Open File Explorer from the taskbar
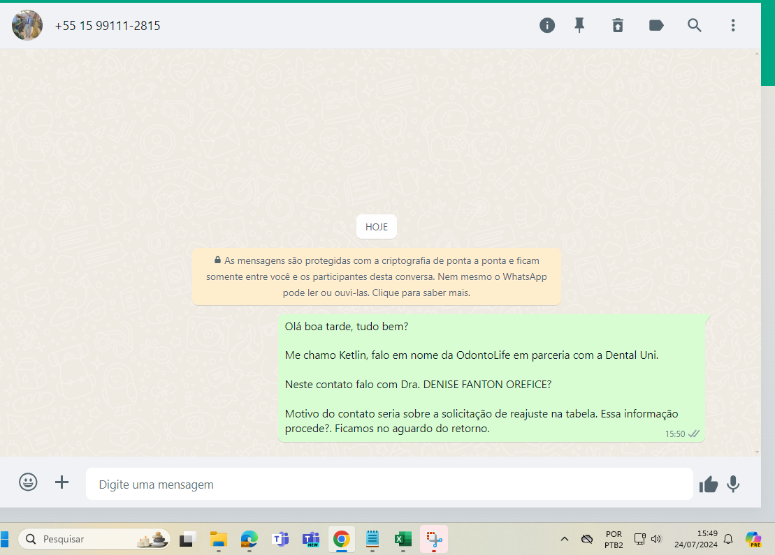The image size is (775, 555). [x=219, y=539]
